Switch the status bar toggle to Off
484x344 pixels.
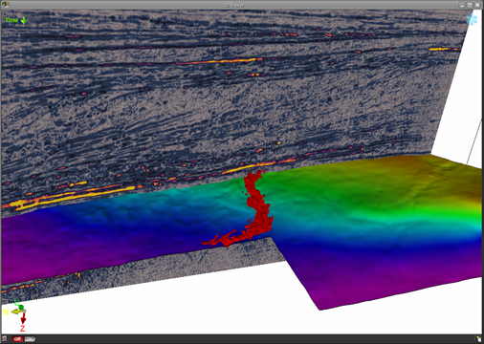(17, 339)
